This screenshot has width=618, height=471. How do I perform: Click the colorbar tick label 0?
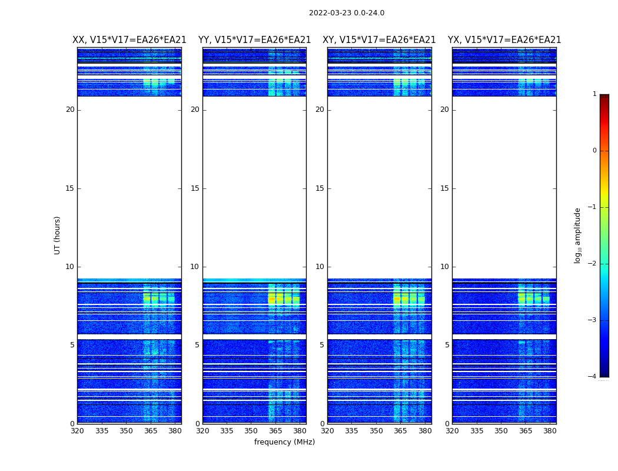(594, 151)
